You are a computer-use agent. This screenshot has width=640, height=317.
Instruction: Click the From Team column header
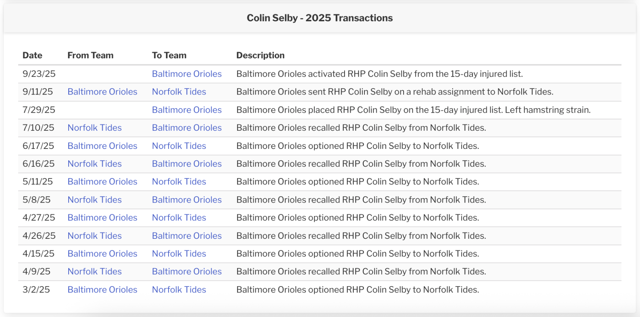coord(90,55)
